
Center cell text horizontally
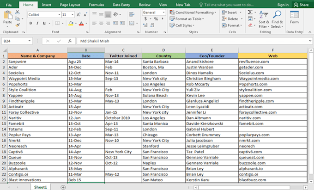[101, 23]
